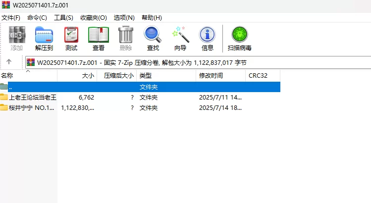Open the 命令(C) menu
The width and height of the screenshot is (371, 203).
pyautogui.click(x=37, y=18)
